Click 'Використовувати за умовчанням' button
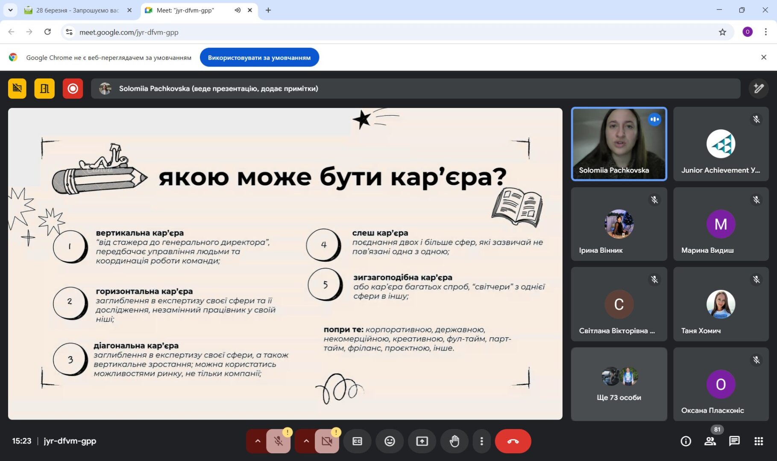Screen dimensions: 777x461 (x=259, y=58)
